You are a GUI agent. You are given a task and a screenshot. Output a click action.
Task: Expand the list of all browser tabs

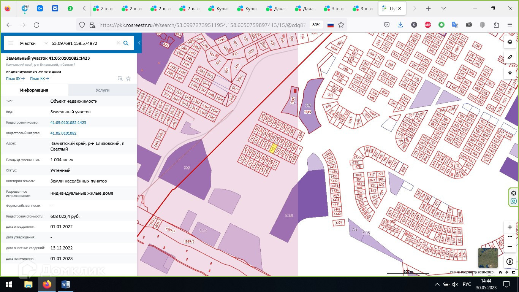click(x=443, y=8)
